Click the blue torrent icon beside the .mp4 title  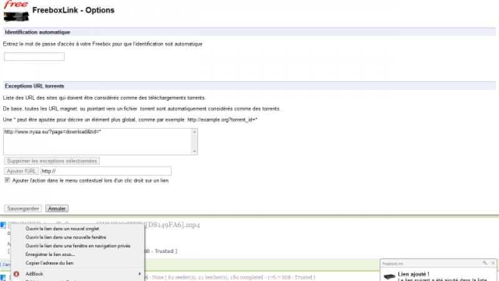point(3,225)
